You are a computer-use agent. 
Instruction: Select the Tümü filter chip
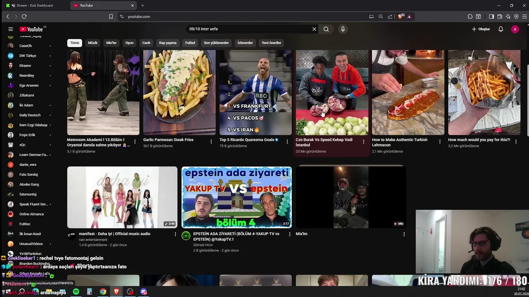[74, 43]
